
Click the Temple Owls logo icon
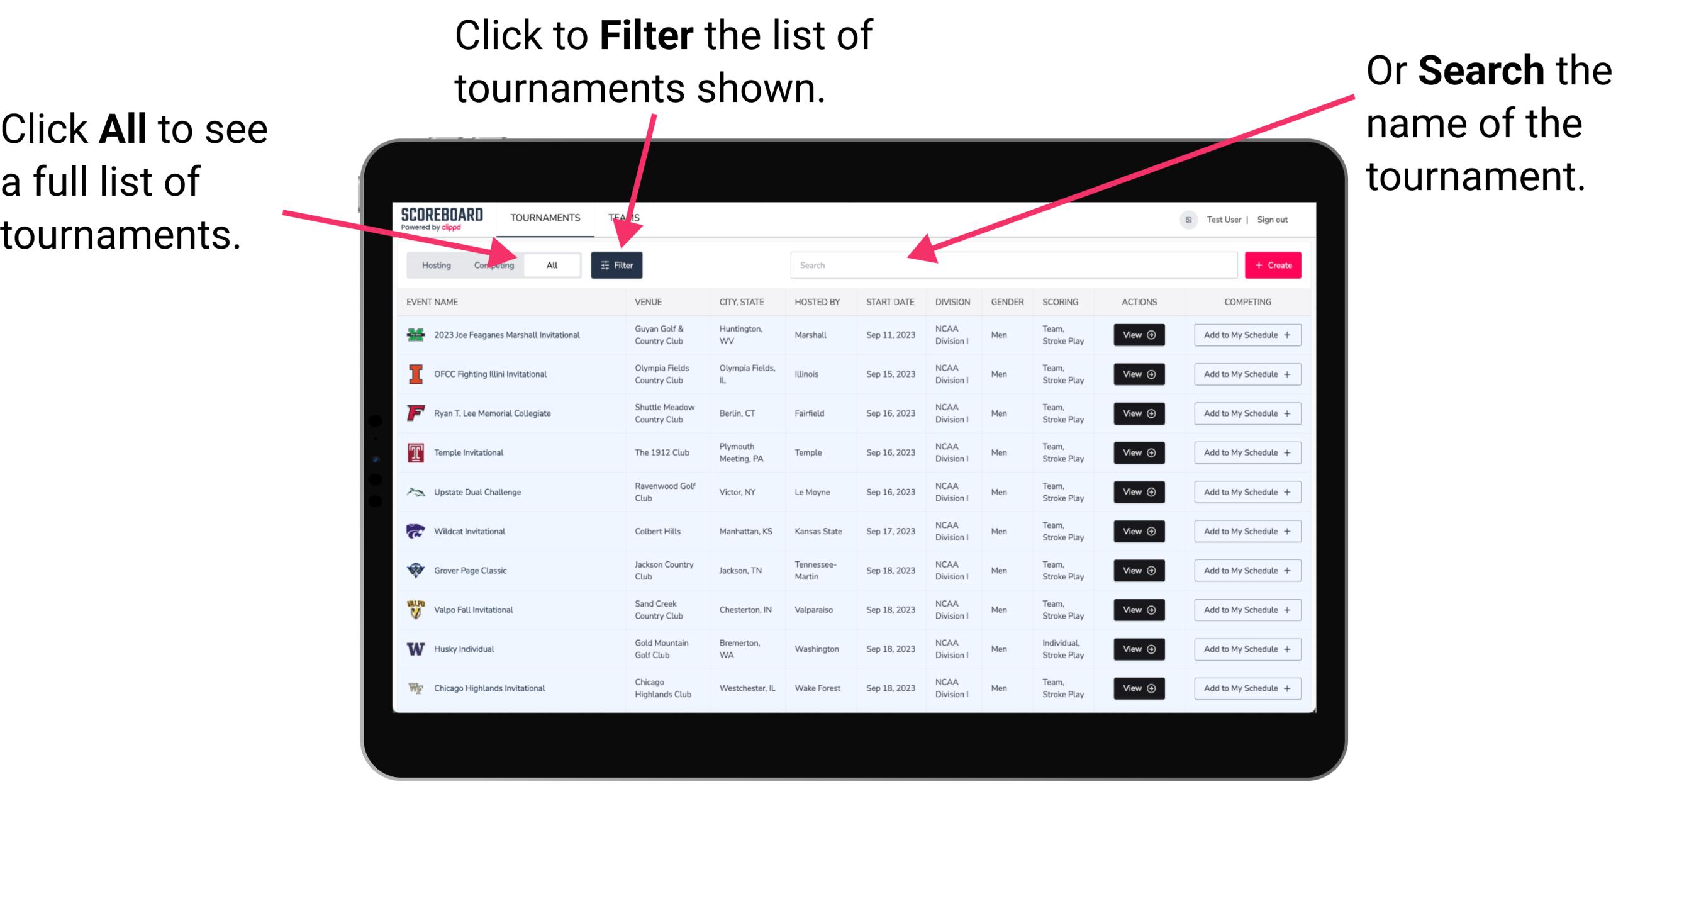(413, 452)
